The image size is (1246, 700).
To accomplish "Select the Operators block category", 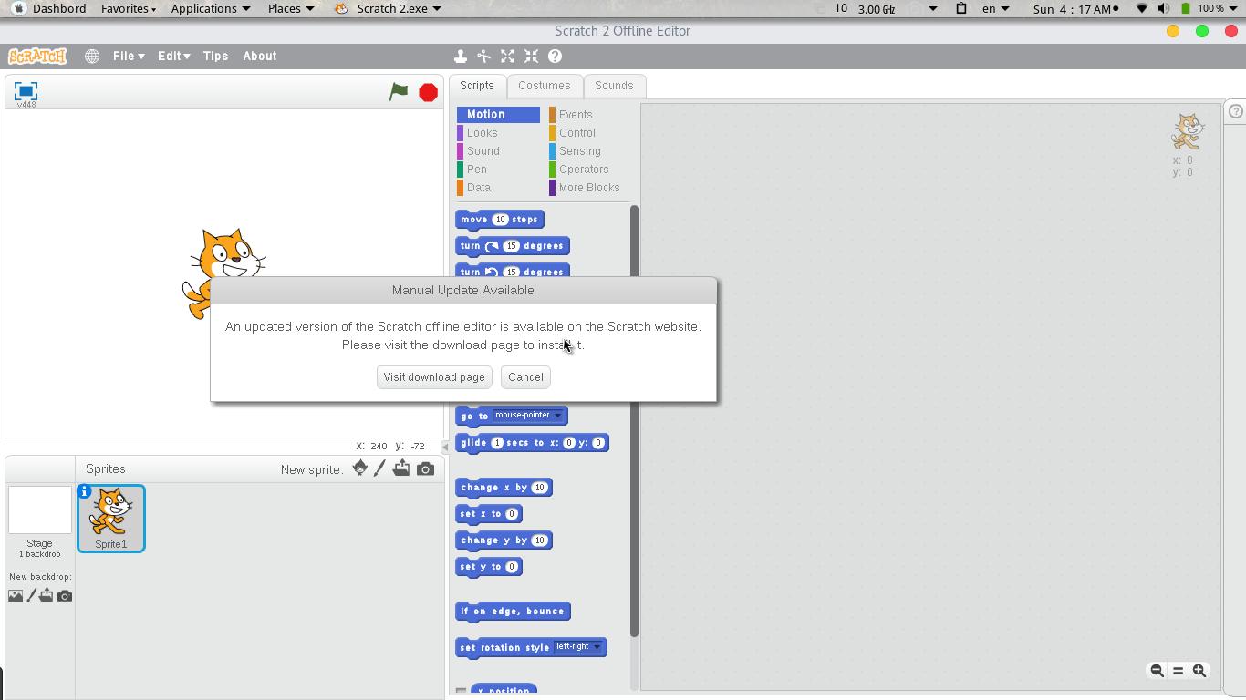I will [x=588, y=170].
